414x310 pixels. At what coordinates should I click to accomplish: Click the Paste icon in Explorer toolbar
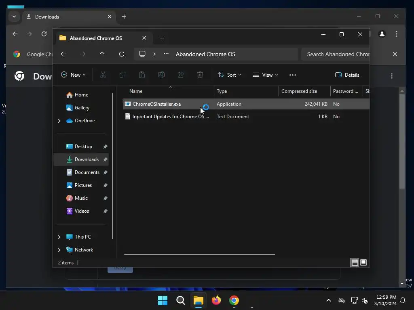(x=142, y=75)
